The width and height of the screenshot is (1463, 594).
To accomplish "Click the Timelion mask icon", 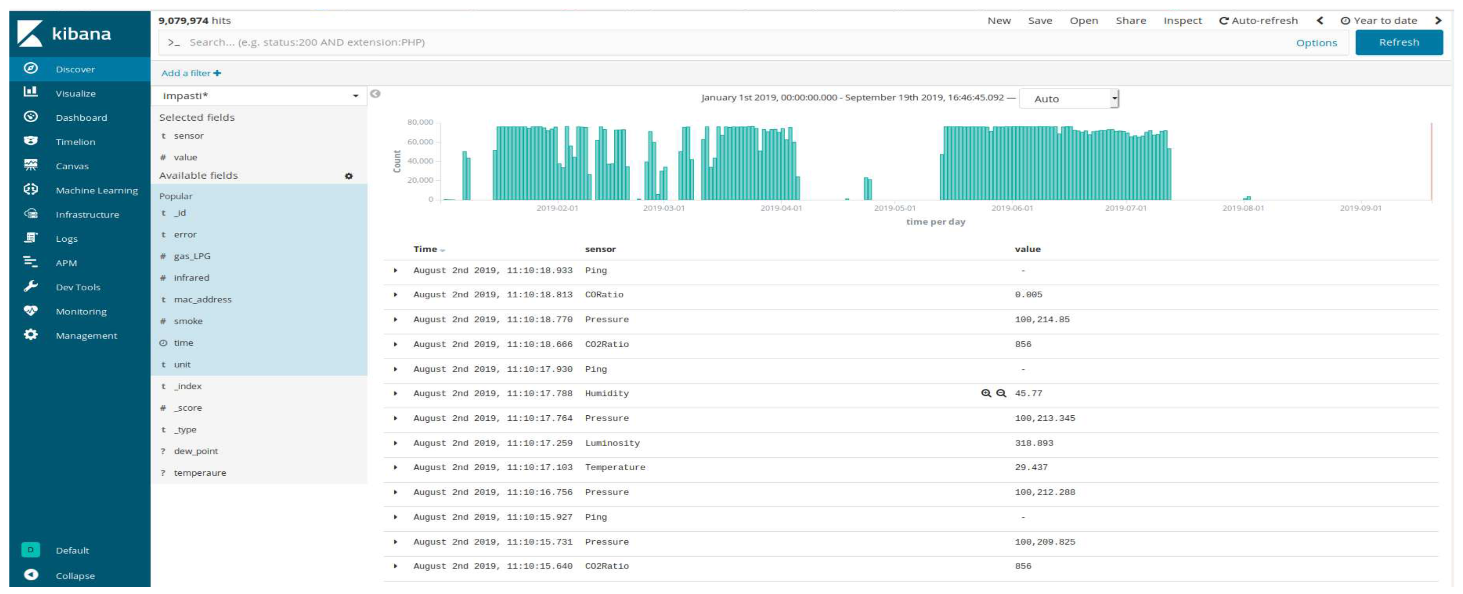I will click(31, 141).
